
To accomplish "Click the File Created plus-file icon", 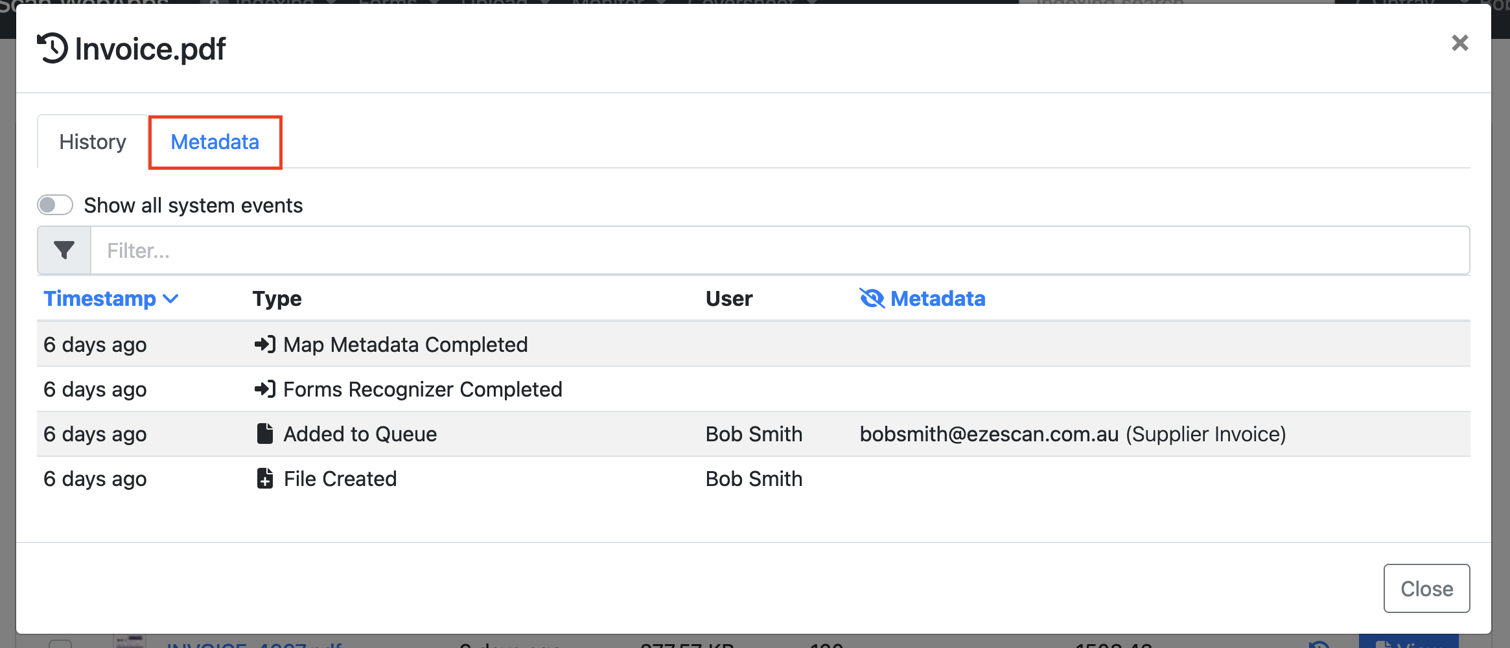I will (x=264, y=478).
